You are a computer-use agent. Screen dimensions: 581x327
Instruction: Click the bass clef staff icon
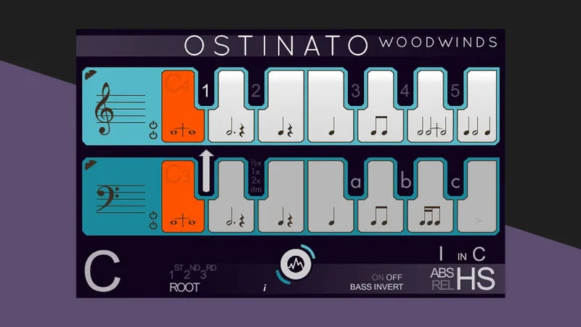pyautogui.click(x=121, y=199)
